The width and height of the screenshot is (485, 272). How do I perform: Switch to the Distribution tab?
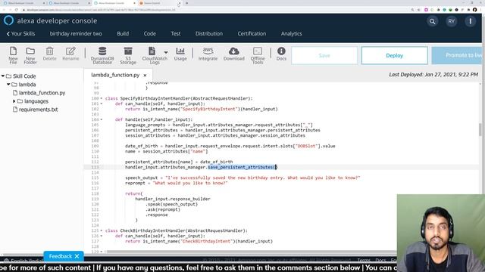(209, 33)
